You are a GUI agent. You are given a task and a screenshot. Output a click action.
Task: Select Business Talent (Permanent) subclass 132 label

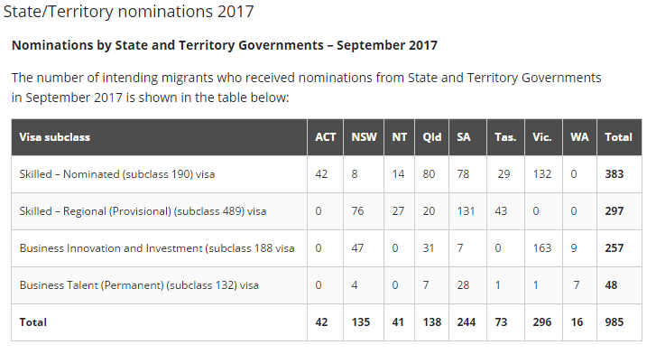(139, 285)
